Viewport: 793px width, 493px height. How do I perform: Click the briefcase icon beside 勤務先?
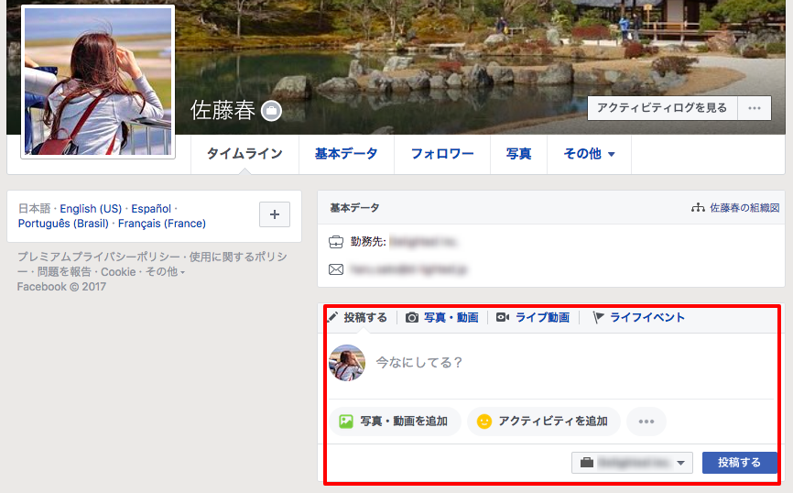coord(336,242)
